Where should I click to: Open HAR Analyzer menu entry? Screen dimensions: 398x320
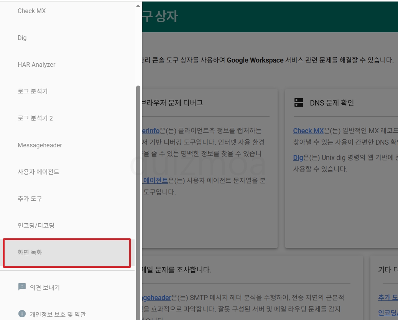[67, 65]
